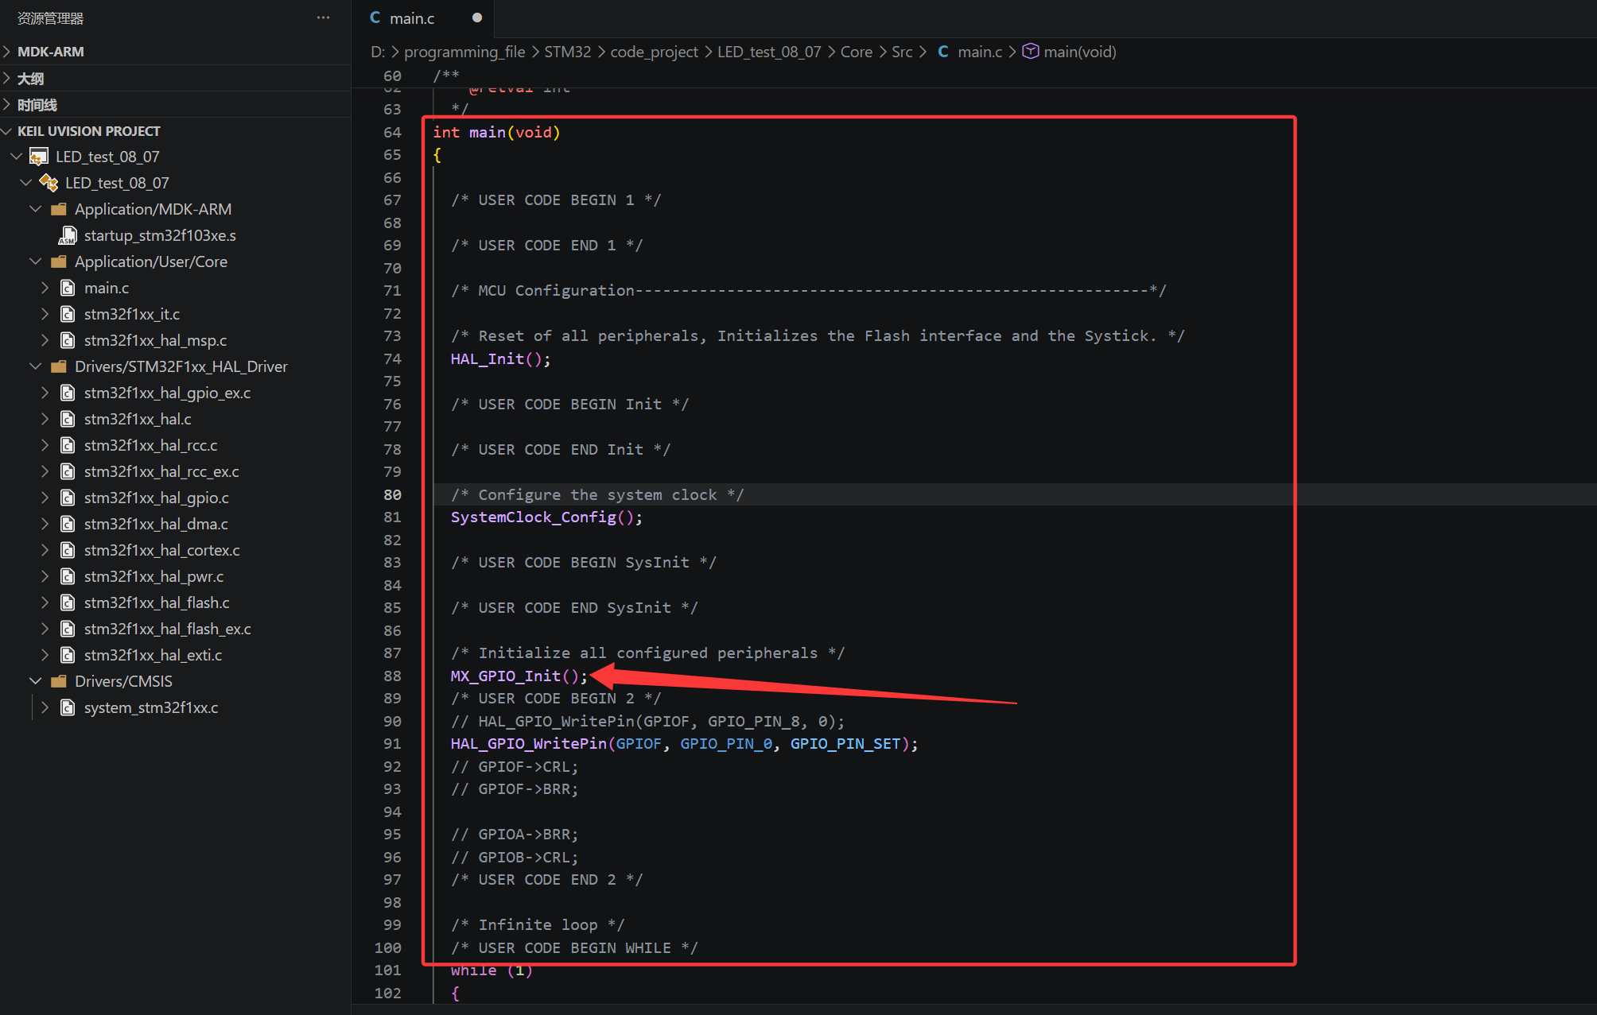The height and width of the screenshot is (1015, 1597).
Task: Click programming_file in breadcrumb path
Action: pos(464,52)
